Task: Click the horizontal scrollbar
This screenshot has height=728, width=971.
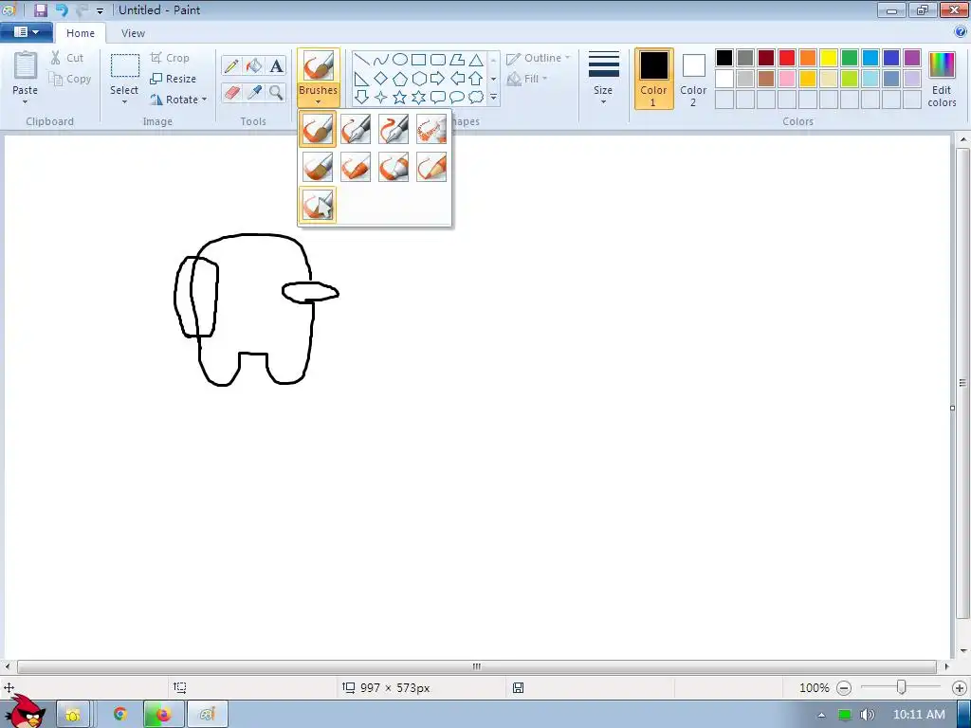Action: (x=477, y=666)
